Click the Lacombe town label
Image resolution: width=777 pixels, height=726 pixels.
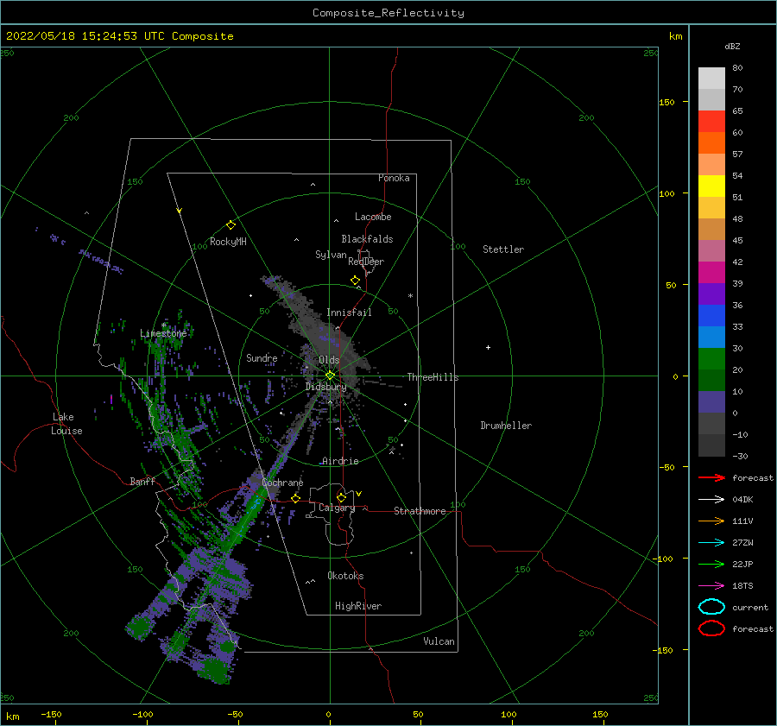coord(373,217)
